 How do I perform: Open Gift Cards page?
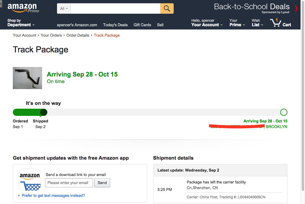[x=142, y=25]
